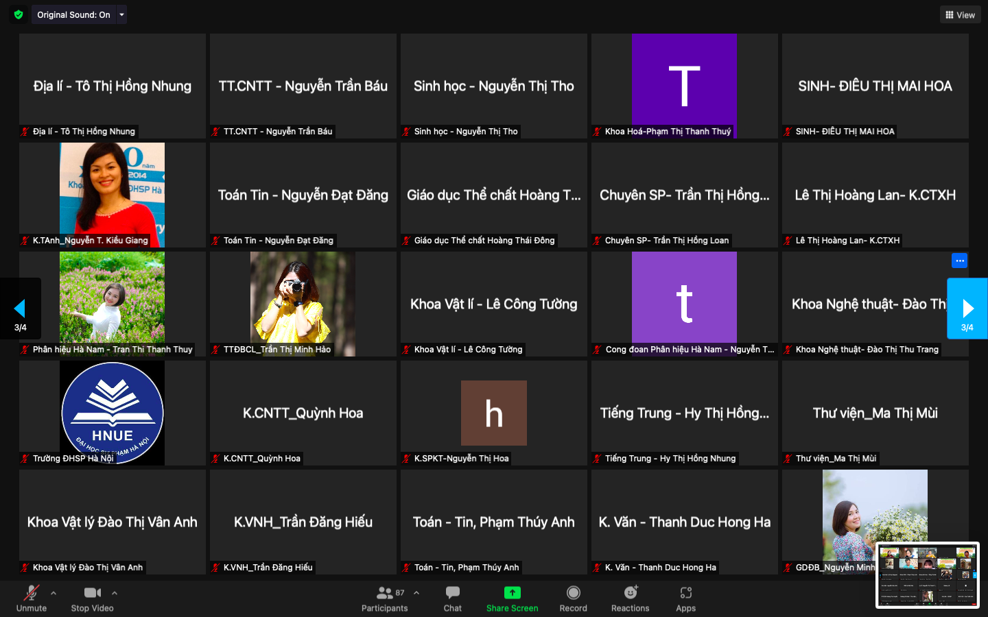This screenshot has width=988, height=617.
Task: Open the Reactions menu
Action: [x=630, y=598]
